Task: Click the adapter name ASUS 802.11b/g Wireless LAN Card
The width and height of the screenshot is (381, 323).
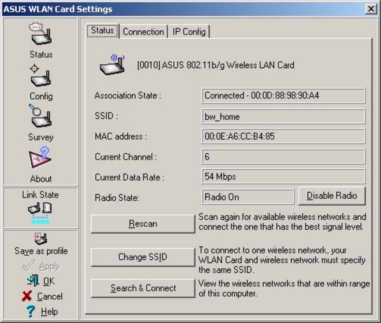Action: click(216, 65)
